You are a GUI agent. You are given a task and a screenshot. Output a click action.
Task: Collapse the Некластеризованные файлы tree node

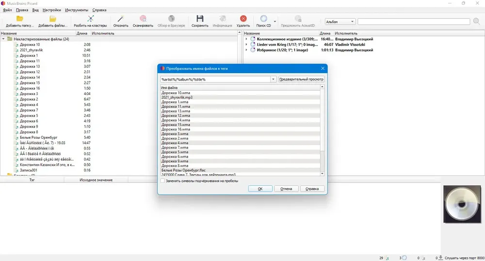coord(3,39)
